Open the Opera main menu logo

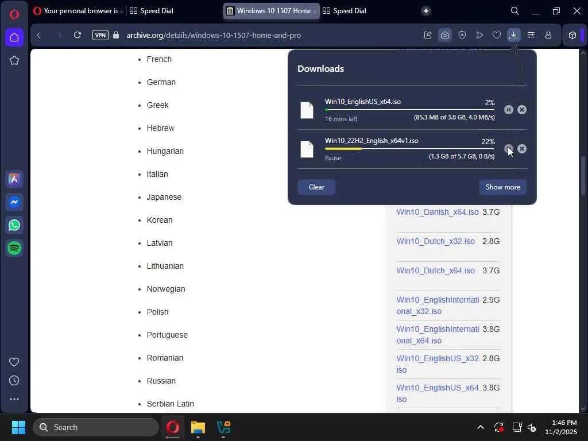14,14
